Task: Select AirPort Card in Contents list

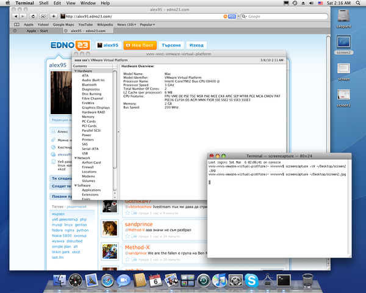Action: (x=91, y=162)
